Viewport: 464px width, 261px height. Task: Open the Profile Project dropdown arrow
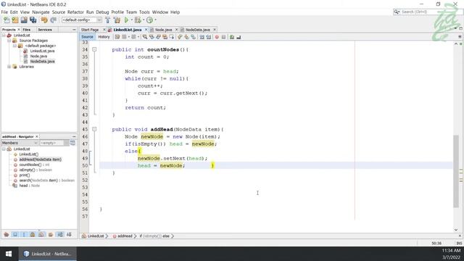pos(155,20)
